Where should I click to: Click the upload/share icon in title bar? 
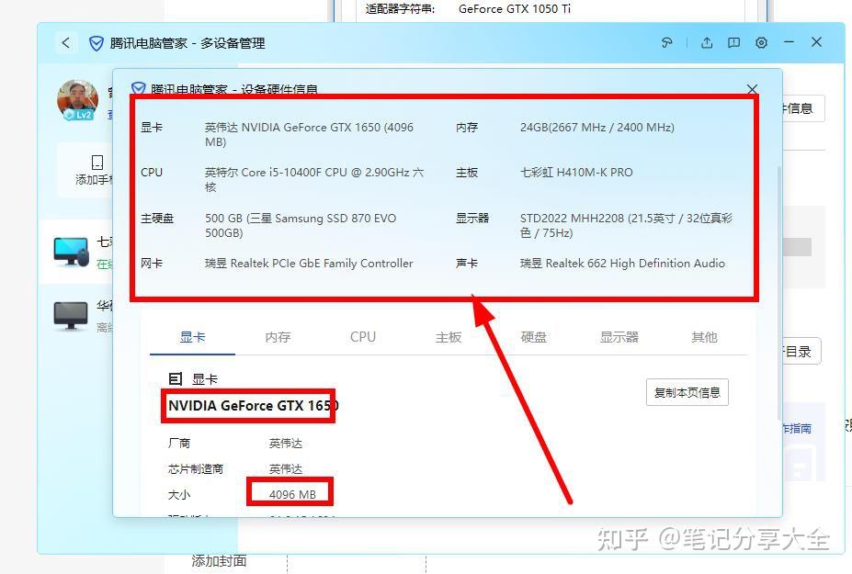tap(707, 42)
